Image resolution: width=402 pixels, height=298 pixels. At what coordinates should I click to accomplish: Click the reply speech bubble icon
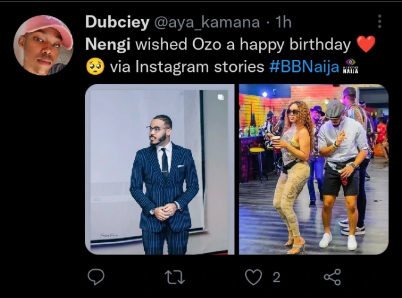coord(96,276)
